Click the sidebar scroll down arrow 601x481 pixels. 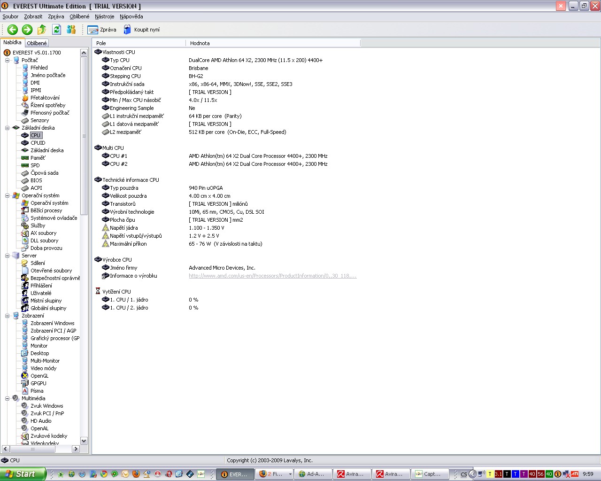pos(84,441)
